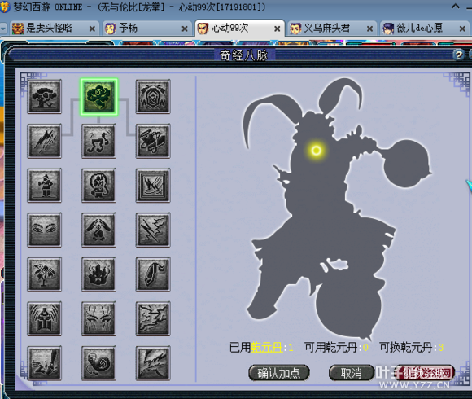Open the 乾元丹 yellow link
The width and height of the screenshot is (472, 399).
266,348
